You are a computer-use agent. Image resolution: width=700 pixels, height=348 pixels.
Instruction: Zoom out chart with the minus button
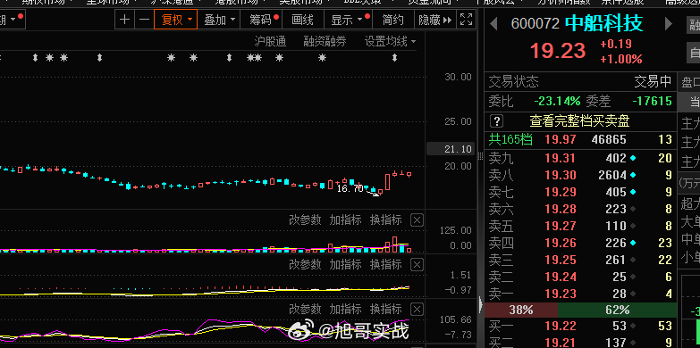[144, 20]
